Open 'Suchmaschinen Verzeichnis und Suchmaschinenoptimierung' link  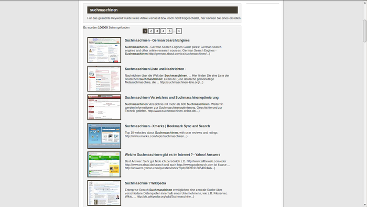click(x=171, y=98)
